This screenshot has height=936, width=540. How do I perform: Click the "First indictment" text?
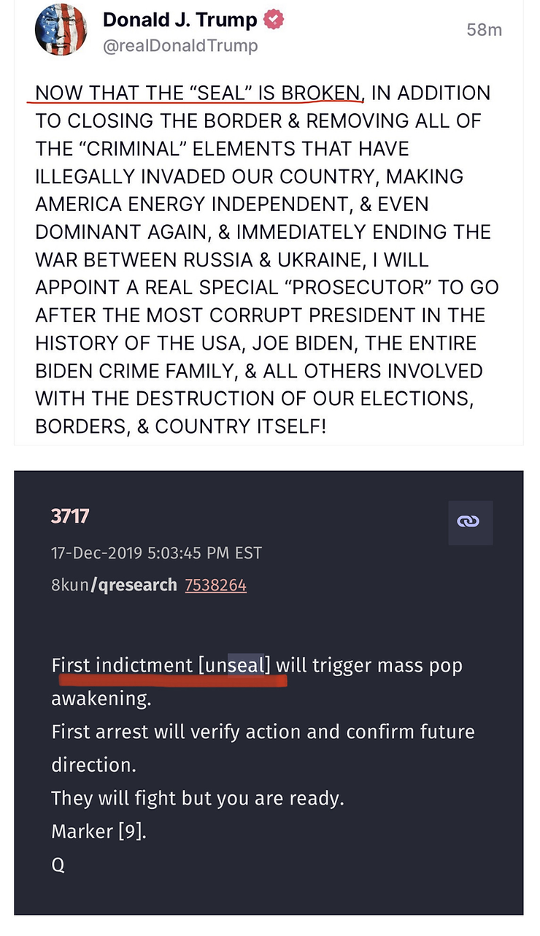[122, 666]
